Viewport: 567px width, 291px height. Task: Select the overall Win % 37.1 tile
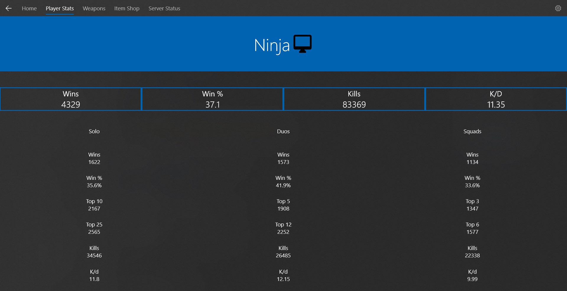(212, 99)
